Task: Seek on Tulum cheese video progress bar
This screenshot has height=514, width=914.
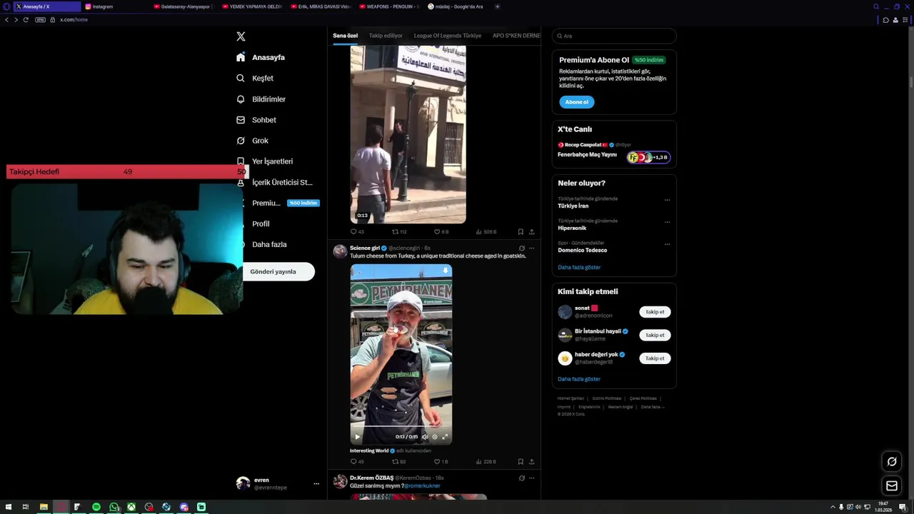Action: (x=401, y=426)
